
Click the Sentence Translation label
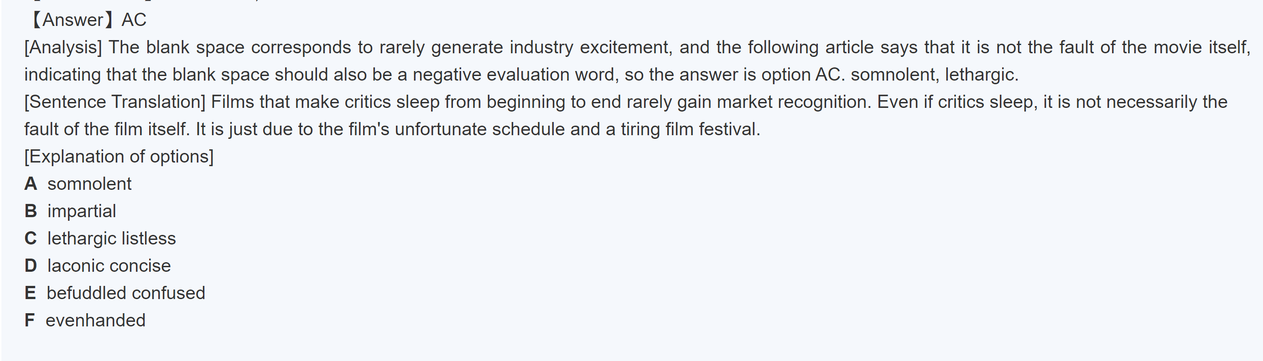[115, 102]
